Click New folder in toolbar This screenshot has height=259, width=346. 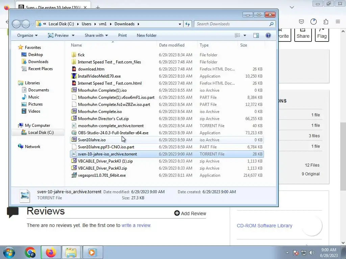147,35
